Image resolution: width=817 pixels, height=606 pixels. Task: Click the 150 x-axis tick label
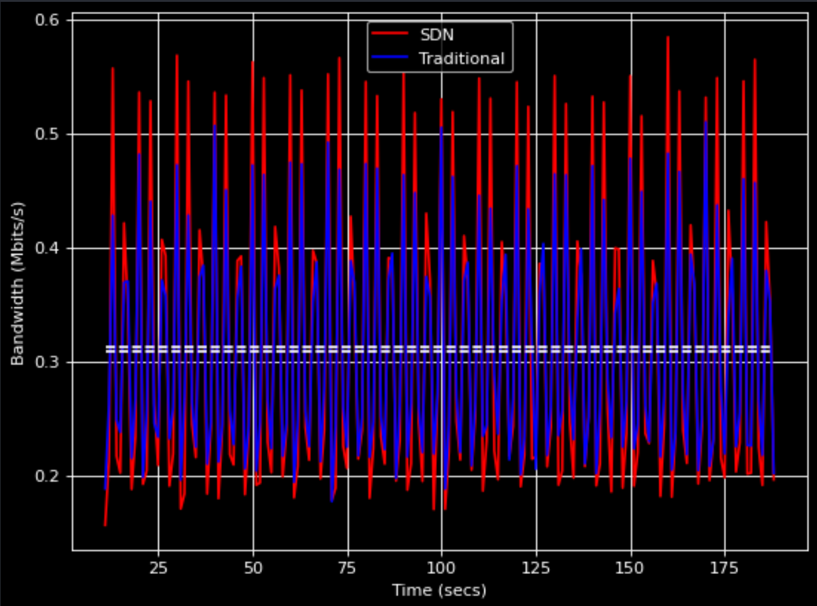tap(630, 568)
